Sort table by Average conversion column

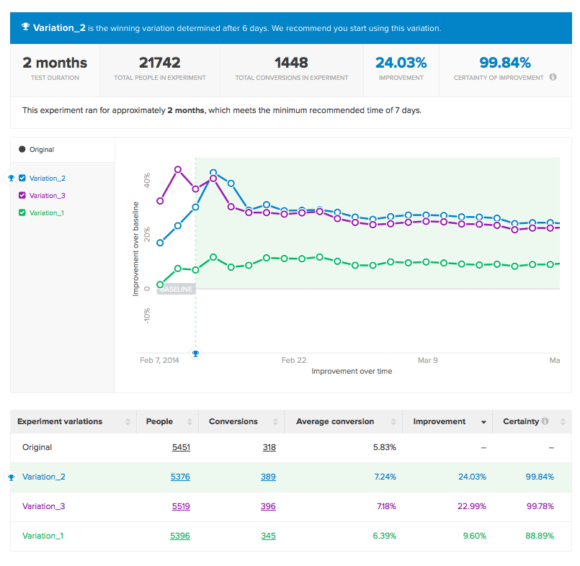tap(335, 421)
